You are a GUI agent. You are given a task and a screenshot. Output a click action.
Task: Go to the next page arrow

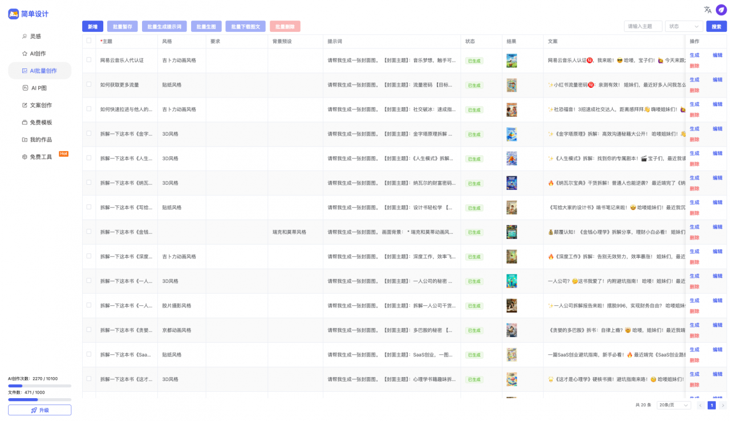tap(723, 405)
